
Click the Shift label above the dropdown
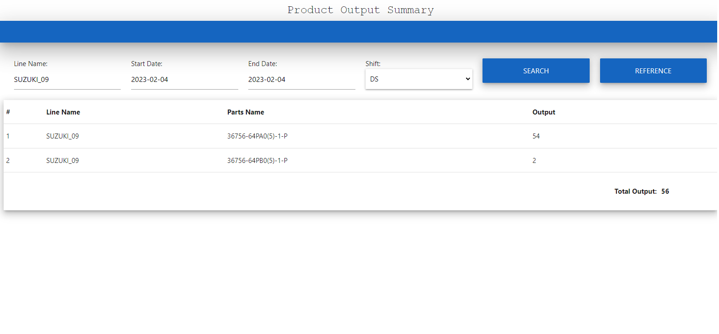373,64
